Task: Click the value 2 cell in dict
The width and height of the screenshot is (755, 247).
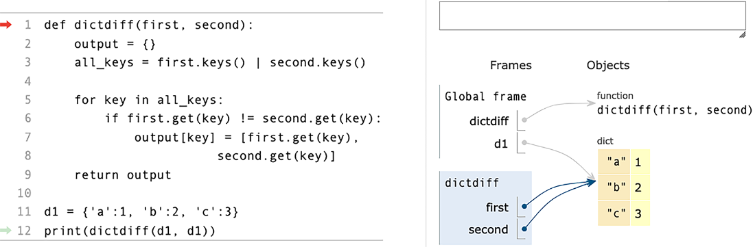Action: point(640,187)
